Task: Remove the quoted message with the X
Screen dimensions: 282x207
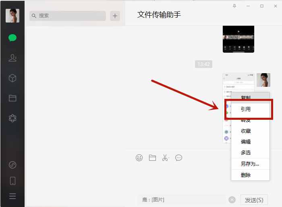Action: click(232, 200)
